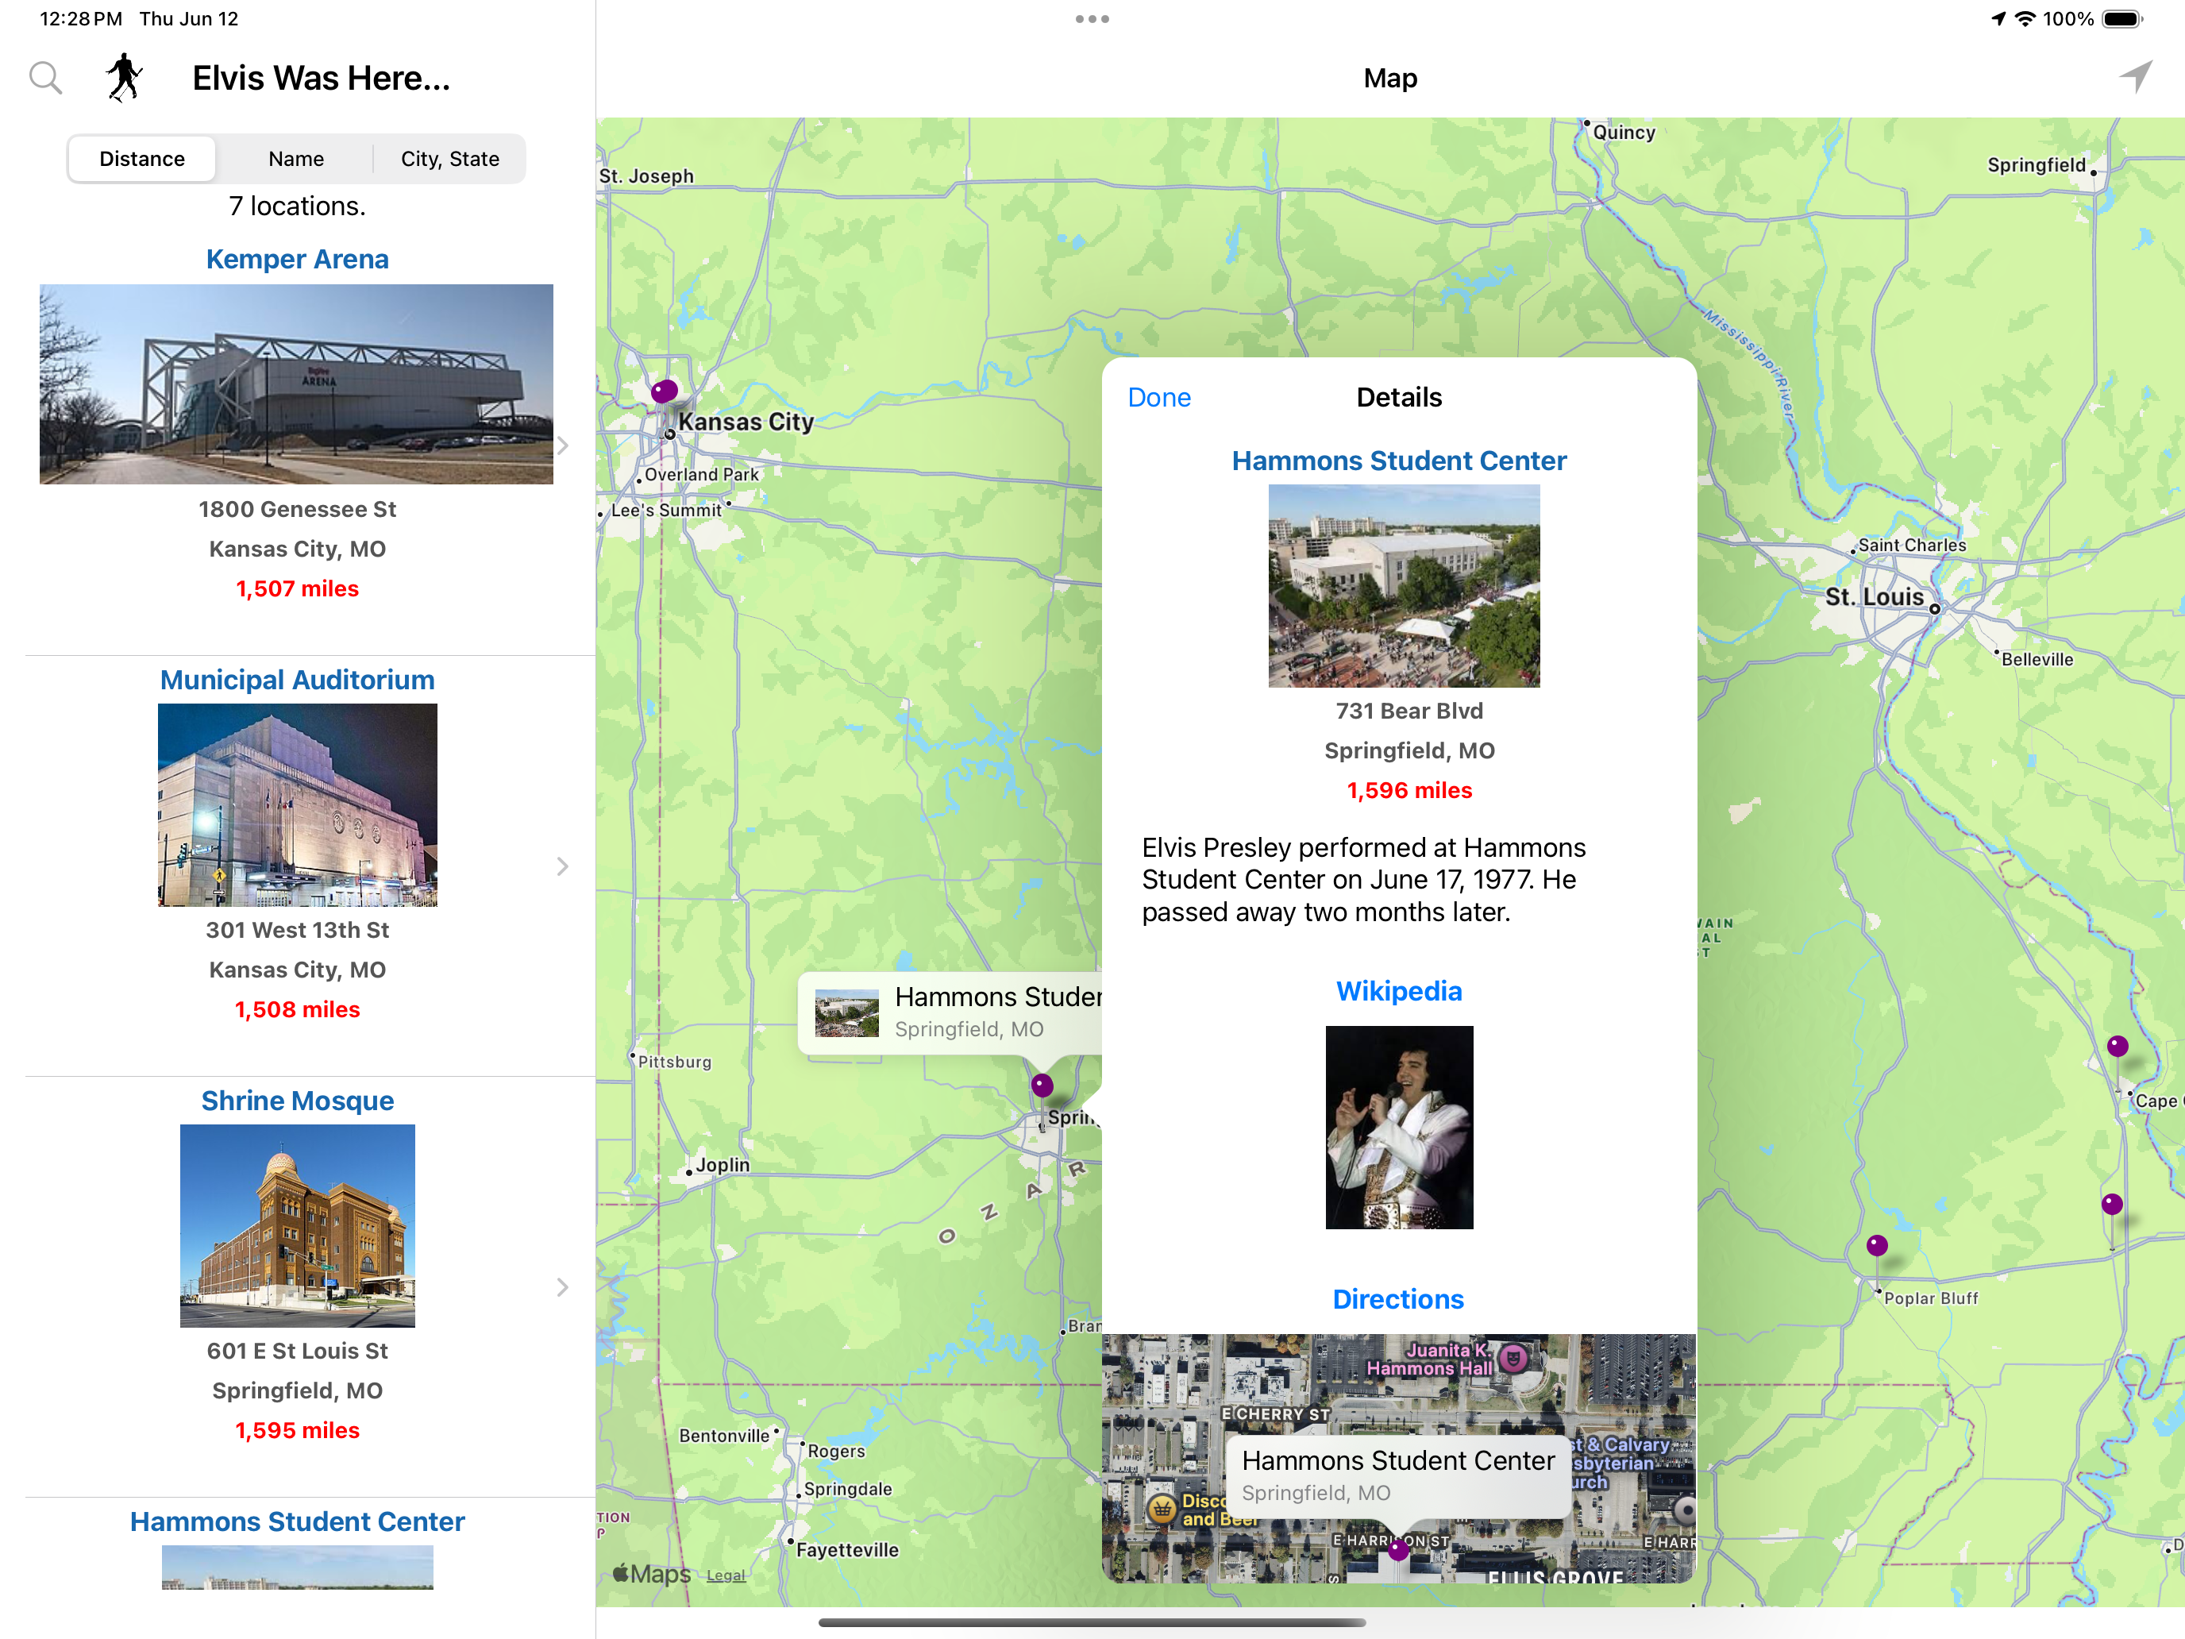This screenshot has height=1639, width=2185.
Task: Tap the purple pin on the satellite mini map
Action: [1397, 1550]
